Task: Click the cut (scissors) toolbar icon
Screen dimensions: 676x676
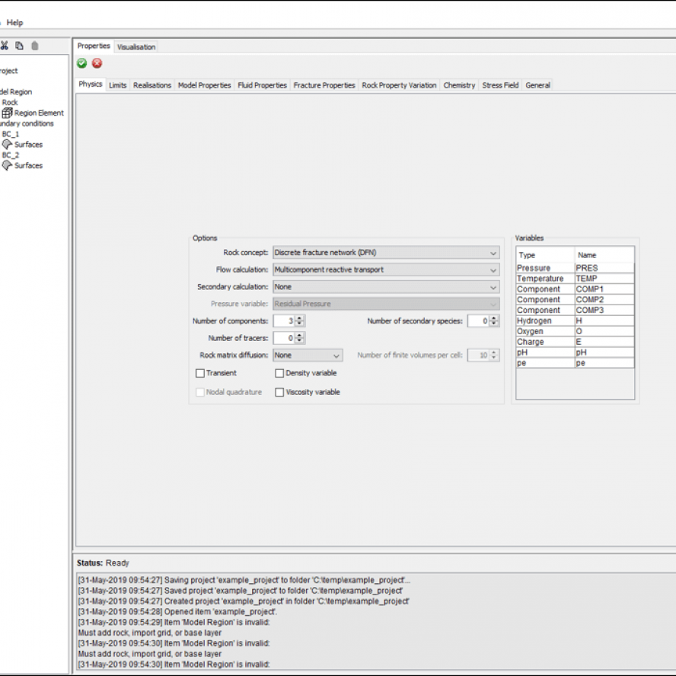Action: pos(4,46)
